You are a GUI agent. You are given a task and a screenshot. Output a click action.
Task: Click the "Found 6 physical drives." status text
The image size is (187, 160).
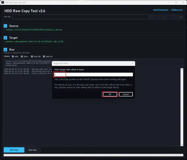17,53
